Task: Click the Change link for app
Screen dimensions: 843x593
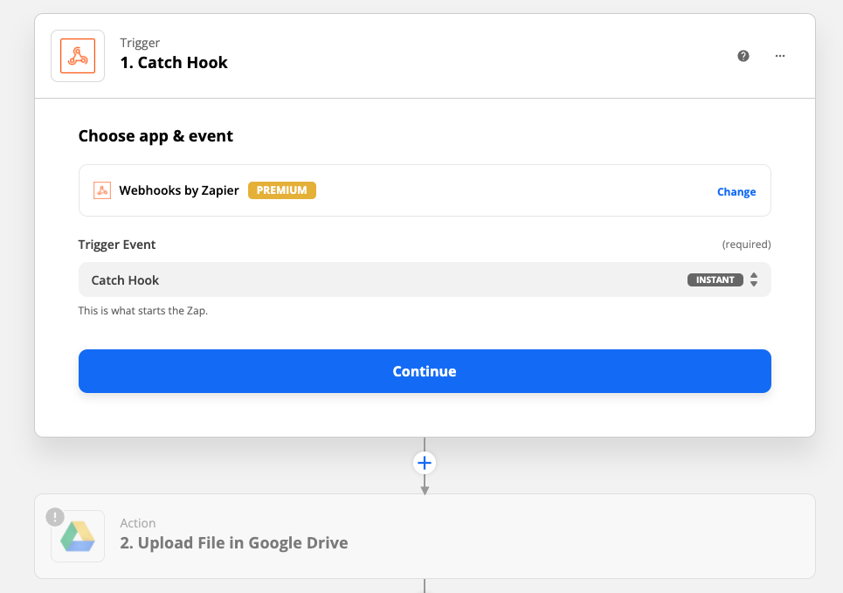Action: point(736,192)
